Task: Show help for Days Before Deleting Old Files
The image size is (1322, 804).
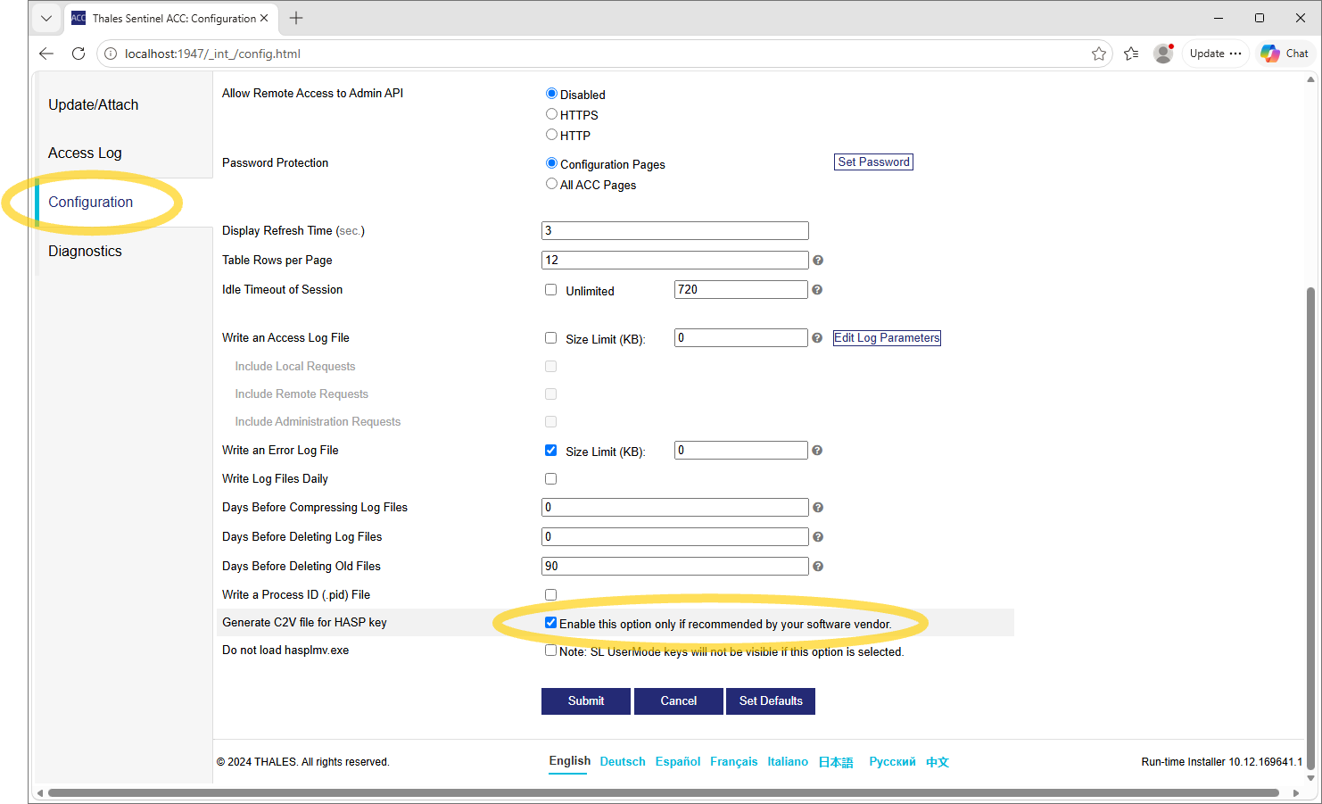Action: coord(818,567)
